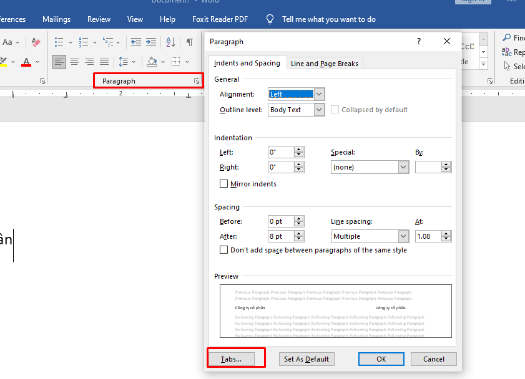This screenshot has width=525, height=379.
Task: Switch to Line and Page Breaks tab
Action: pyautogui.click(x=325, y=64)
